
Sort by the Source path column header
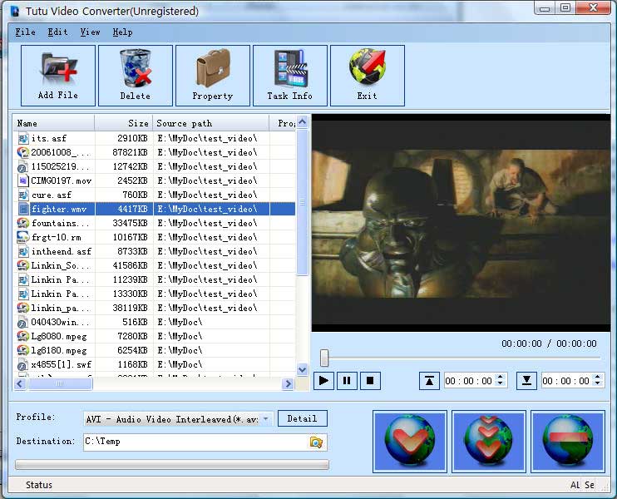(211, 124)
